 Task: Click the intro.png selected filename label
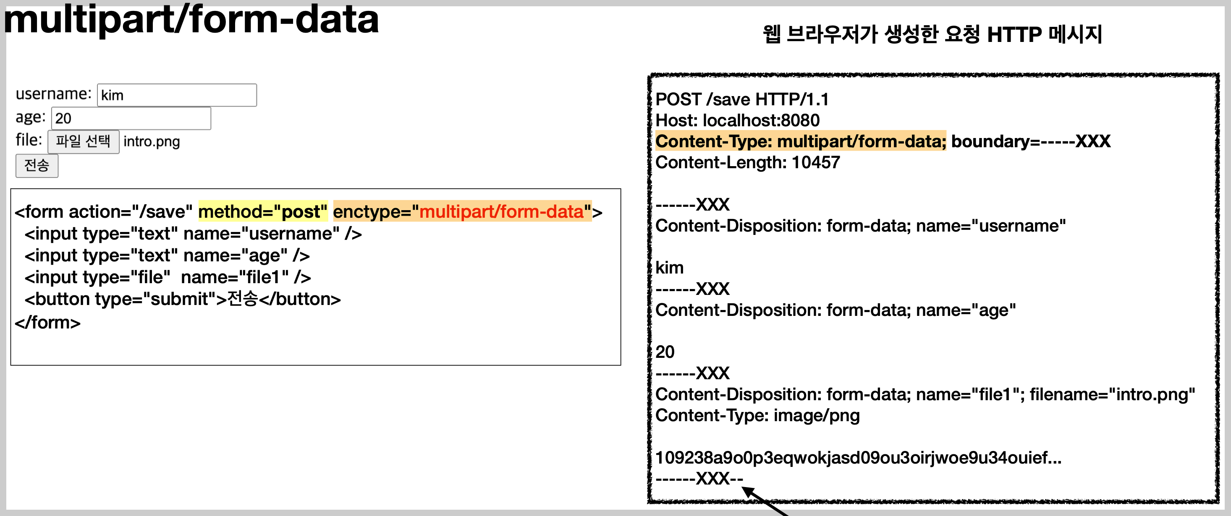[152, 141]
